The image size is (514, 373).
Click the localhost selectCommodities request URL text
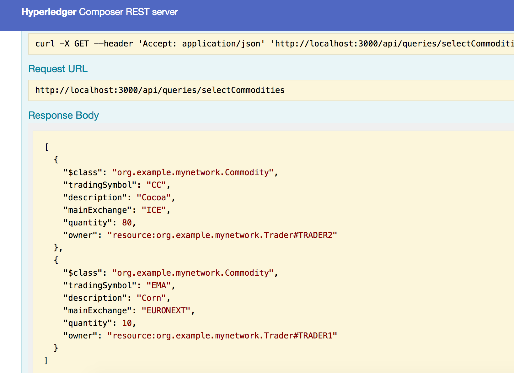[160, 90]
